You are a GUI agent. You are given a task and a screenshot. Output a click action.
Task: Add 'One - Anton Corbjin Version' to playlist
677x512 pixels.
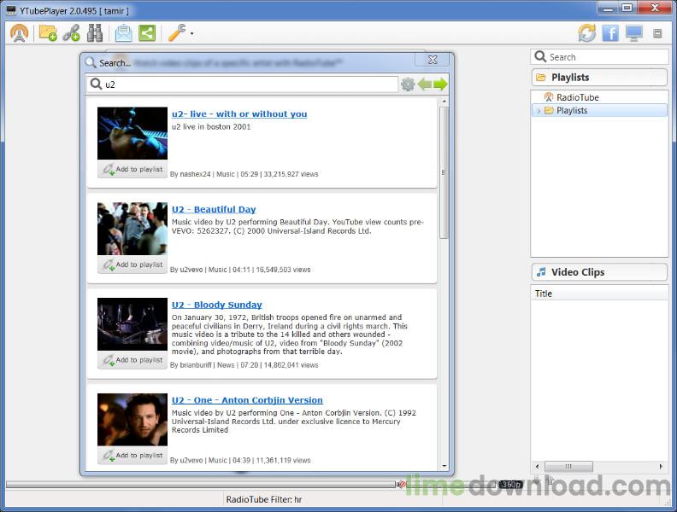point(132,456)
